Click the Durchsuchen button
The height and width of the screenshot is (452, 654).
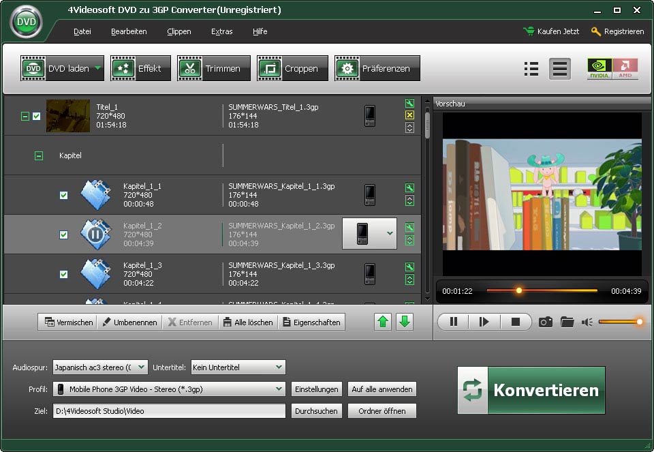[316, 411]
